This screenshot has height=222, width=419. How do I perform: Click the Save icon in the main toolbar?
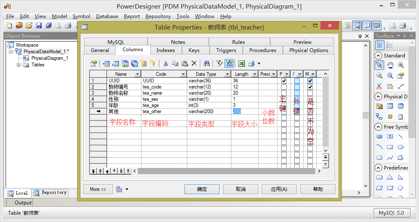coord(39,25)
